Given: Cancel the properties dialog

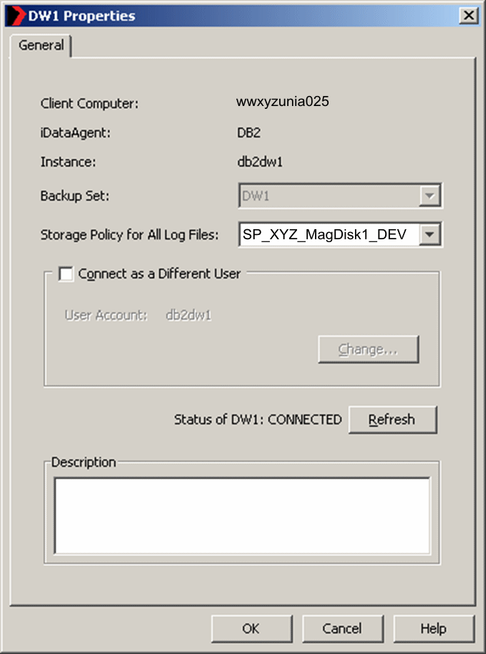Looking at the screenshot, I should [x=342, y=628].
